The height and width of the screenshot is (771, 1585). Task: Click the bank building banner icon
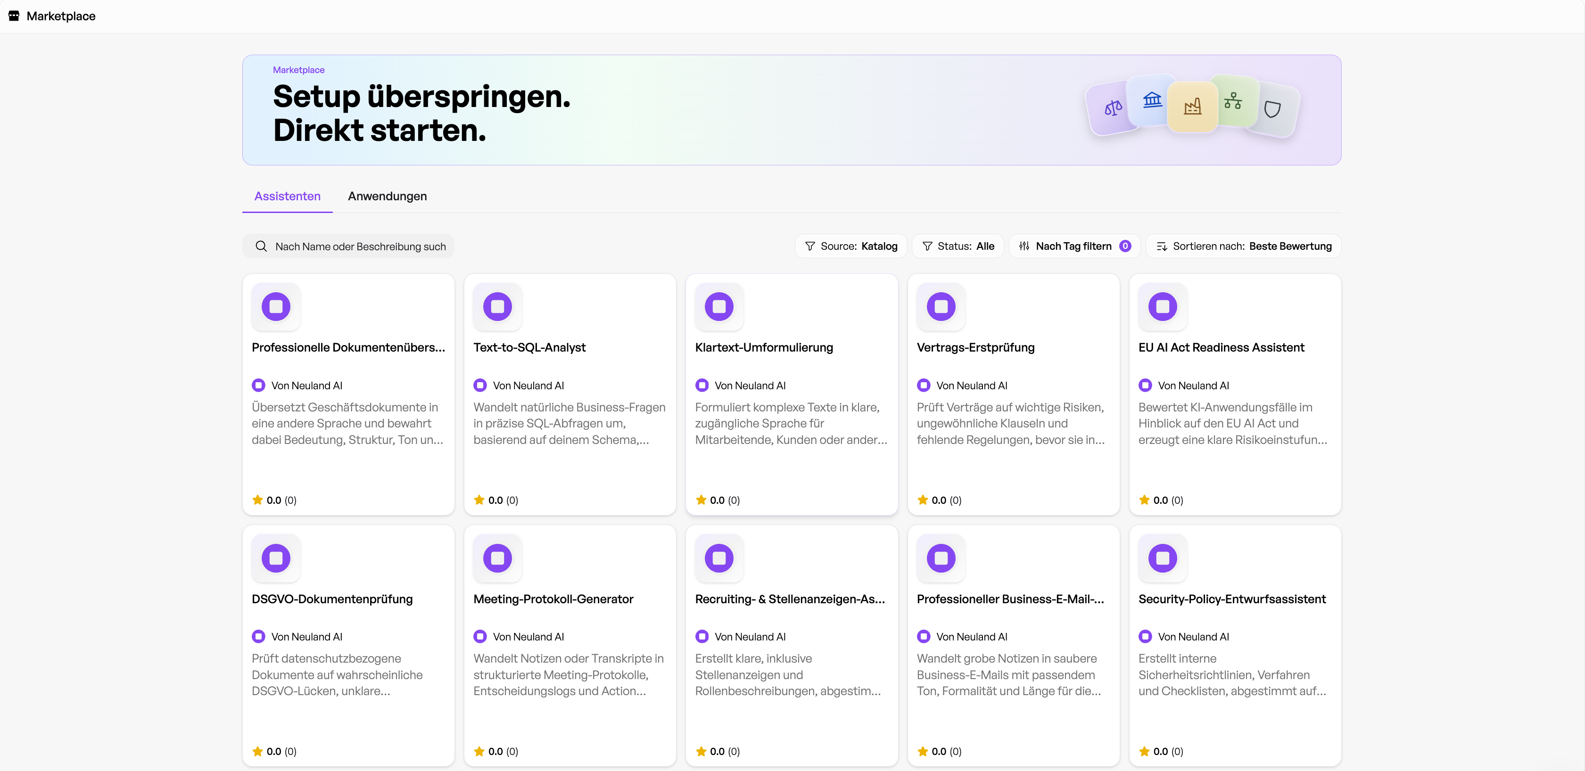[x=1152, y=99]
